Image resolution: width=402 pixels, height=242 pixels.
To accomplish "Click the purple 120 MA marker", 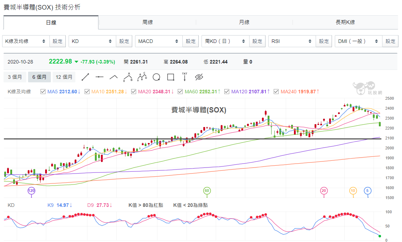I will [31, 191].
